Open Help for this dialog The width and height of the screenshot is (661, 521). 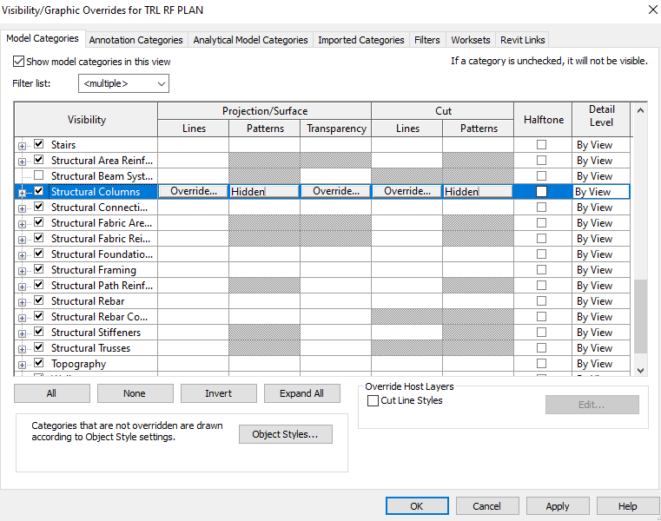tap(628, 506)
